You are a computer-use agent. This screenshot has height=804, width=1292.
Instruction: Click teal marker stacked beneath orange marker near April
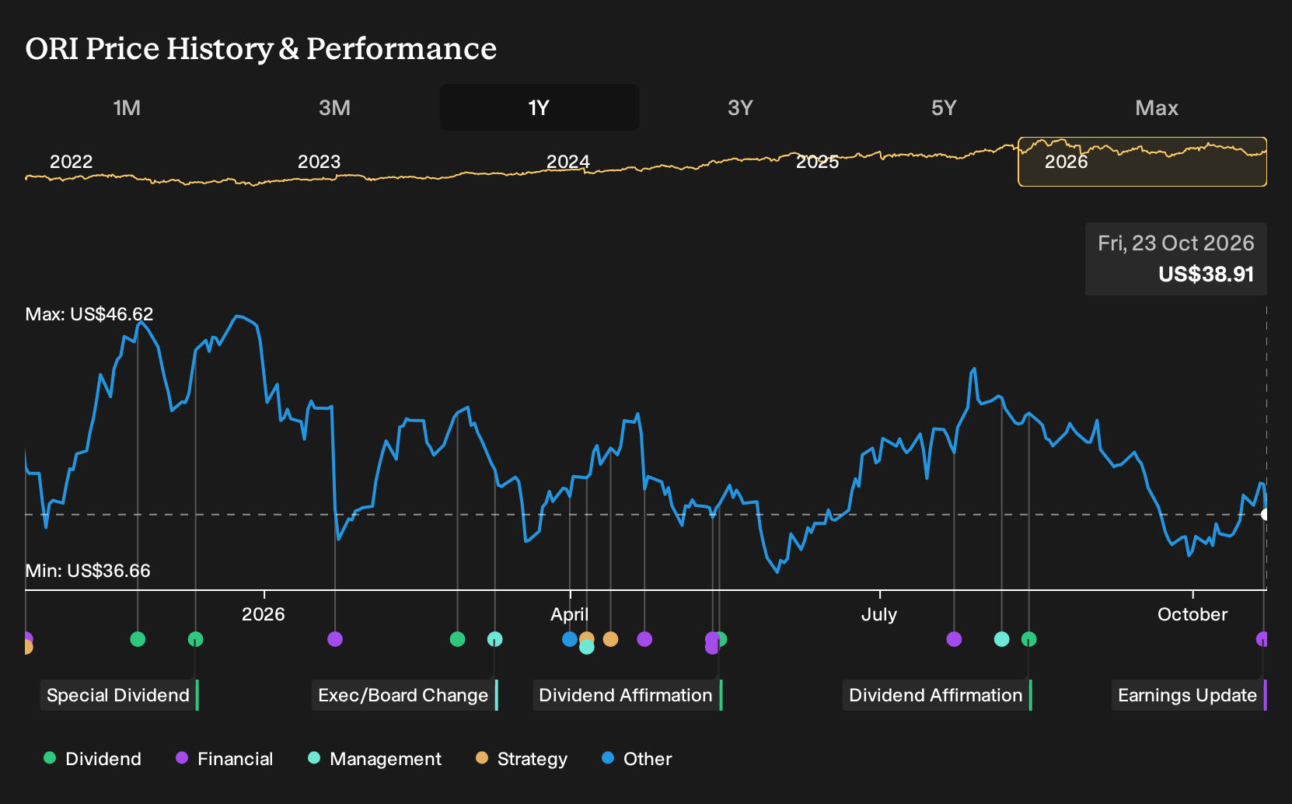click(x=587, y=648)
